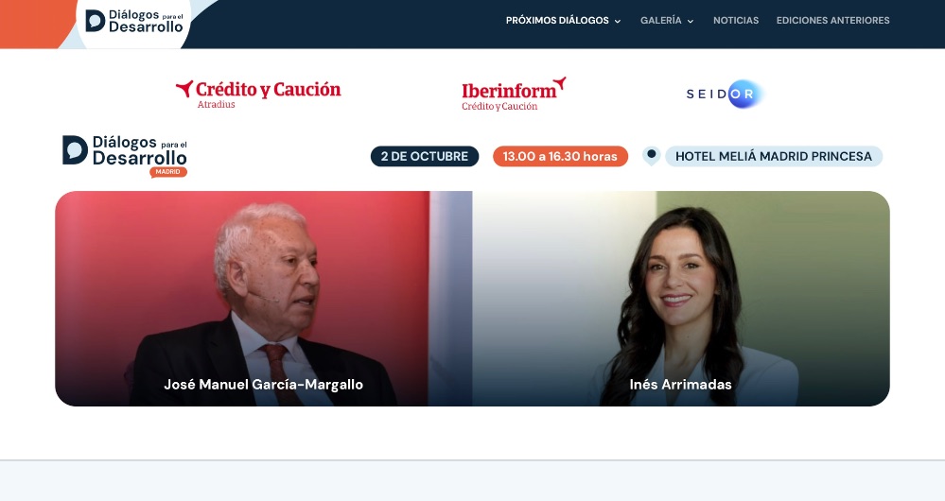Open the José Manuel García-Margallo speaker photo

coord(263,299)
